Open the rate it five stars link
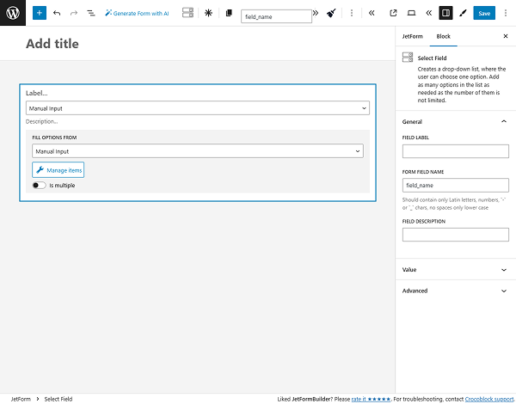The width and height of the screenshot is (516, 404). pos(371,399)
